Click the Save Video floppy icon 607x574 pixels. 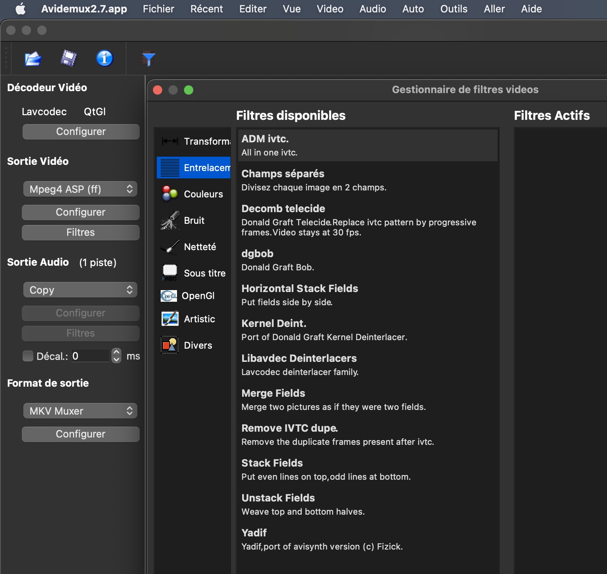[68, 59]
